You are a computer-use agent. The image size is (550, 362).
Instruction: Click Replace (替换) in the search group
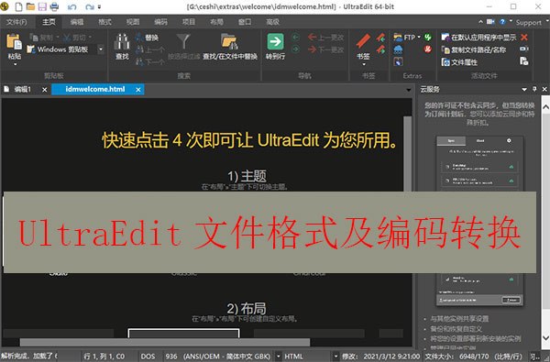coord(148,38)
